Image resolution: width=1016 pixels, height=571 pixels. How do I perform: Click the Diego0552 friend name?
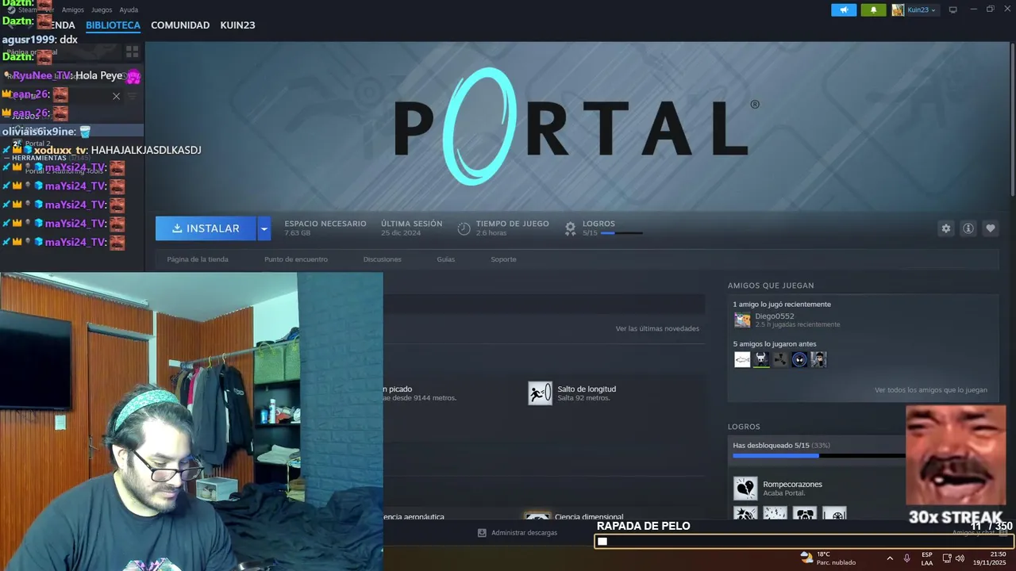[x=775, y=316]
